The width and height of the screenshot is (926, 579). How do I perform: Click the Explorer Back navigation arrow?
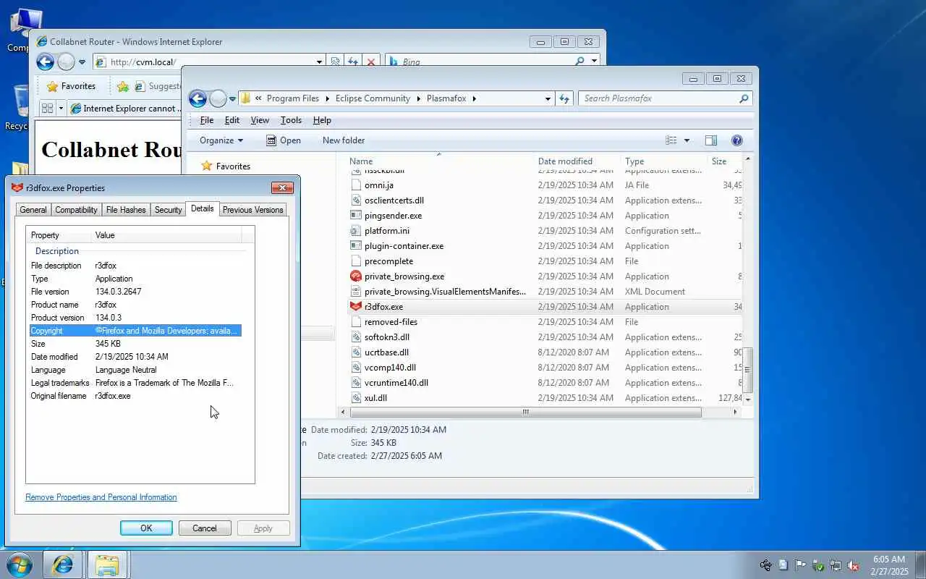click(x=197, y=98)
